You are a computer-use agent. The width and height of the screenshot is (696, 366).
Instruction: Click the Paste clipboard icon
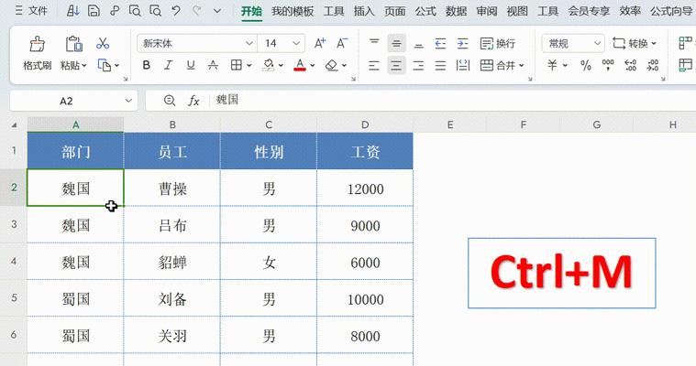[x=73, y=44]
